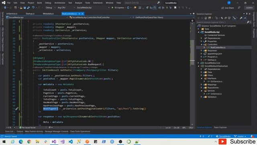Click the bookmark icon in the toolbar
257x145 pixels.
(x=175, y=8)
